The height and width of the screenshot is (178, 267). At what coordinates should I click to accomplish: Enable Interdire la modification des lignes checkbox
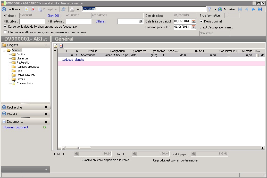click(5, 32)
